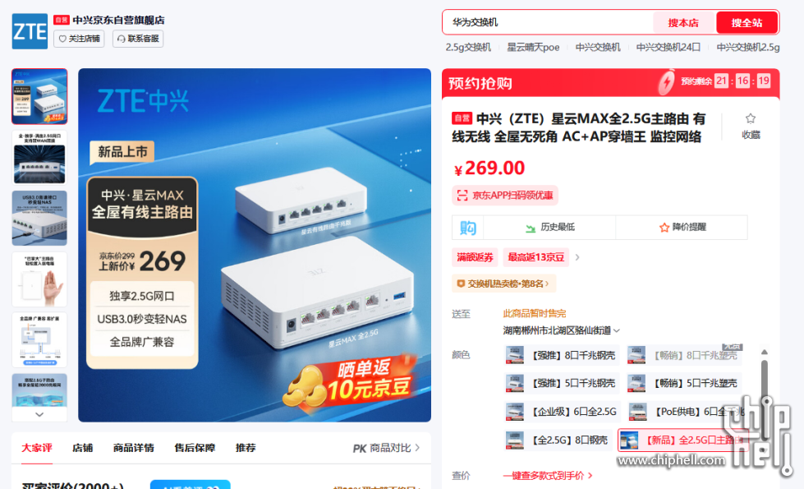Open the 京东APP扫码领优惠 scan coupon
Screen dimensions: 804x489
point(505,195)
